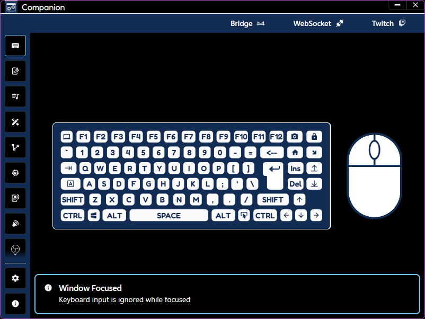
Task: Click the mouse scroll wheel graphic
Action: [x=374, y=150]
